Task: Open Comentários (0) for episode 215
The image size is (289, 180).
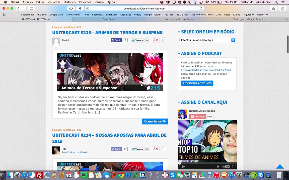Action: 155,121
